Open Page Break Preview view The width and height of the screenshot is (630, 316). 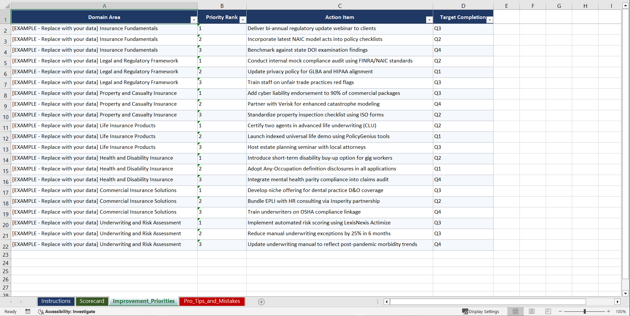pos(548,311)
